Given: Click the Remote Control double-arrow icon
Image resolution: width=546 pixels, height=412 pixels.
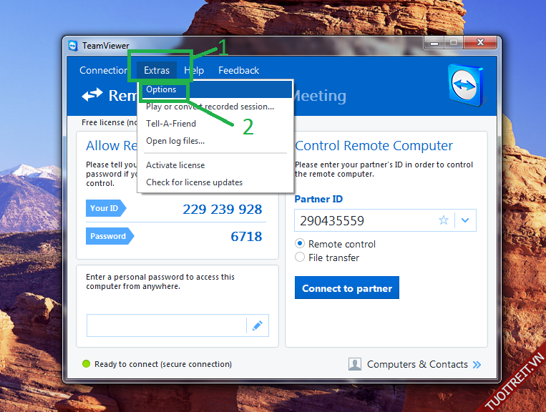Looking at the screenshot, I should (x=92, y=95).
